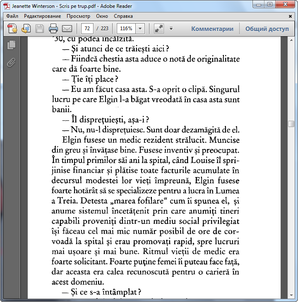Expand the toolbar options small arrow

pos(171,29)
